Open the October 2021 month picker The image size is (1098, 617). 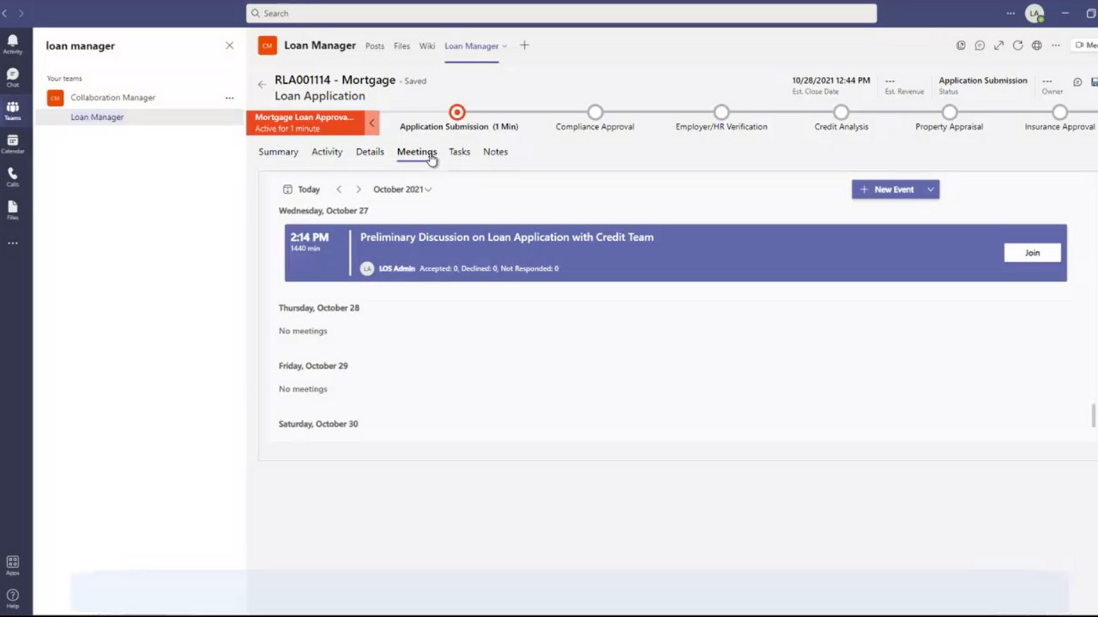coord(402,189)
